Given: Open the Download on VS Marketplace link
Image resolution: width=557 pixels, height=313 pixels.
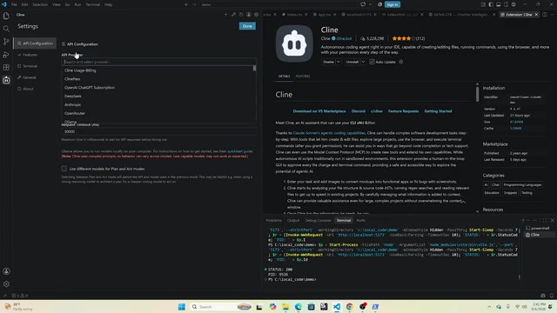Looking at the screenshot, I should [319, 111].
